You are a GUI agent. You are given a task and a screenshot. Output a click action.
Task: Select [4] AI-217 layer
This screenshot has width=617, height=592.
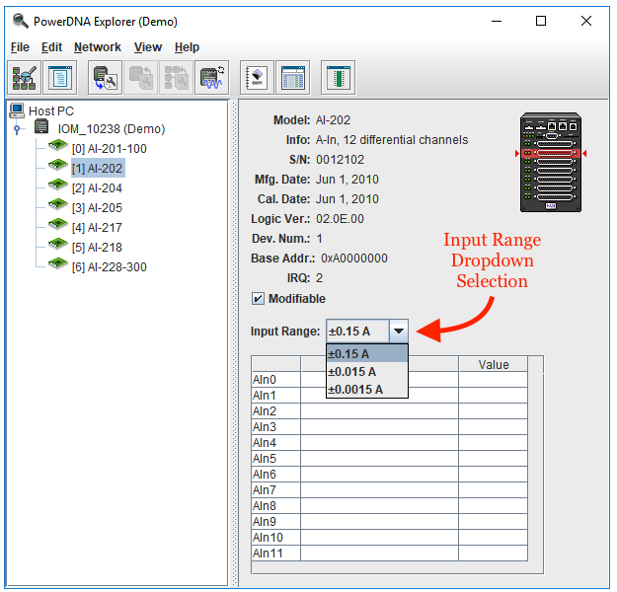click(x=97, y=227)
